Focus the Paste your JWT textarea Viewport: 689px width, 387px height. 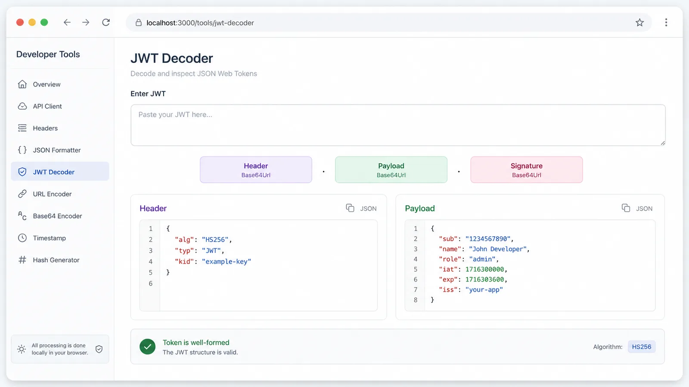click(398, 125)
